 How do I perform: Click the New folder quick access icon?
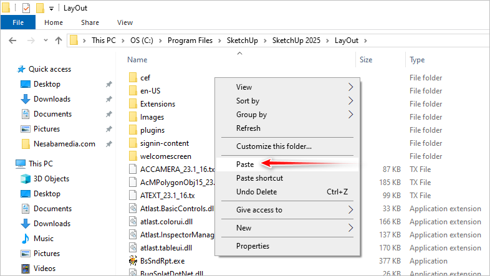tap(40, 8)
